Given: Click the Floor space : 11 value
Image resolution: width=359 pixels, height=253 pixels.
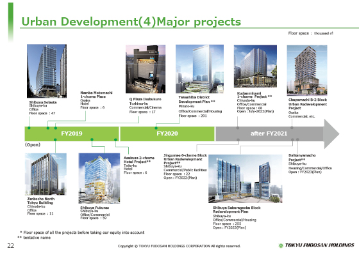Looking at the screenshot, I should (x=40, y=213).
